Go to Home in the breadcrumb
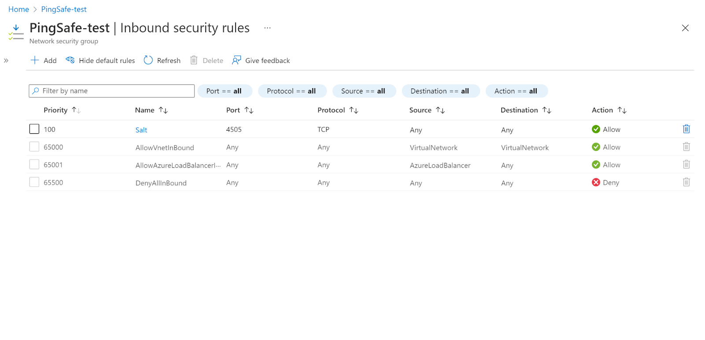This screenshot has width=705, height=340. [19, 9]
